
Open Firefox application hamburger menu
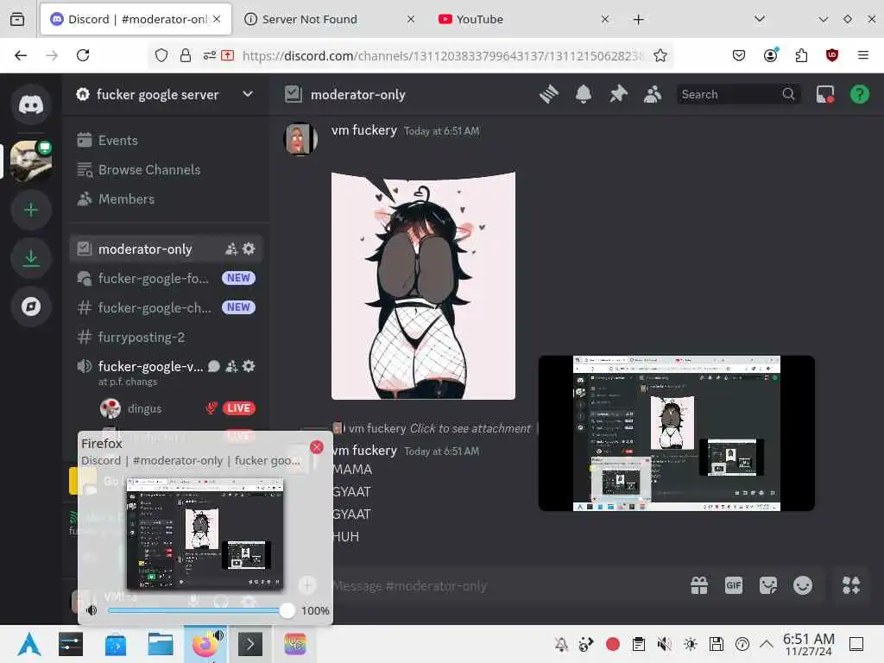pyautogui.click(x=863, y=55)
